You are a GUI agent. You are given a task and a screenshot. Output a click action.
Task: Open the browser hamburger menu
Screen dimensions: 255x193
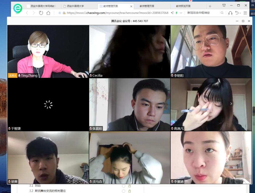245,13
